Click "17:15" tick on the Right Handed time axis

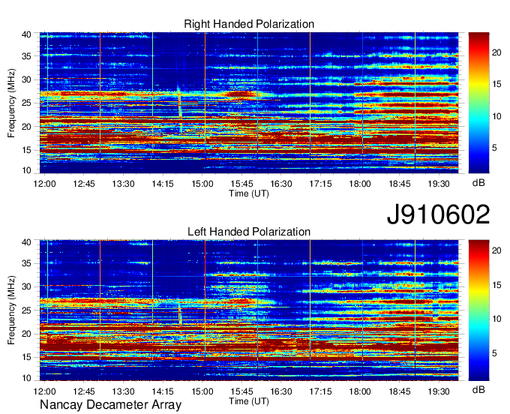pos(320,184)
